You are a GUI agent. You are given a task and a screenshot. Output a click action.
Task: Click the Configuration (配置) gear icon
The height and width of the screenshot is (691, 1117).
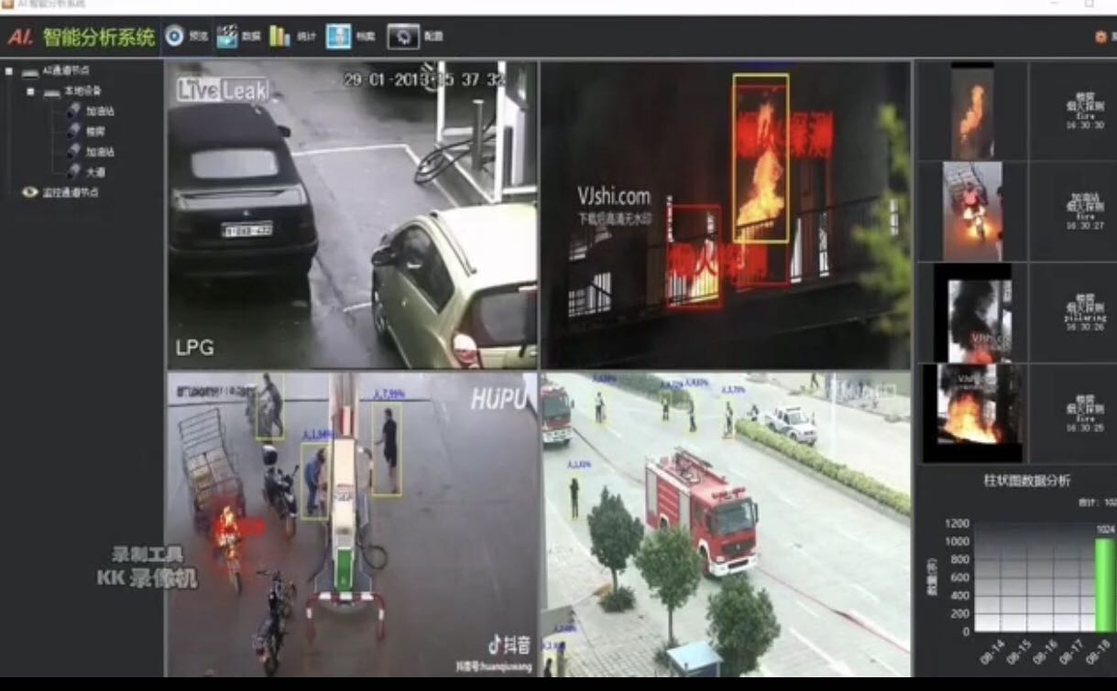pos(403,37)
